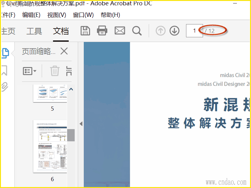The height and width of the screenshot is (188, 251).
Task: Click the page 6 label under the thumbnail
Action: pos(52,179)
